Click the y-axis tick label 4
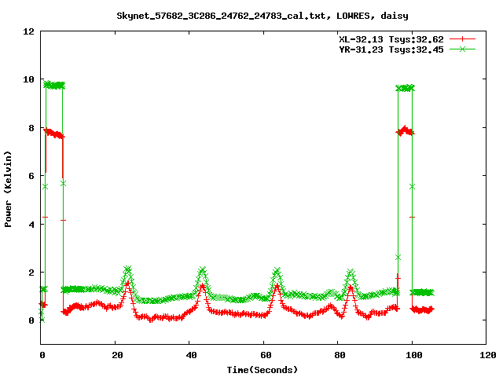This screenshot has width=503, height=377. click(x=31, y=225)
